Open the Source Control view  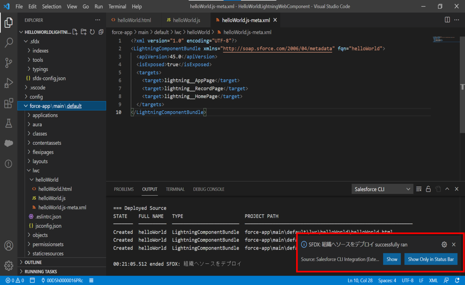[9, 63]
